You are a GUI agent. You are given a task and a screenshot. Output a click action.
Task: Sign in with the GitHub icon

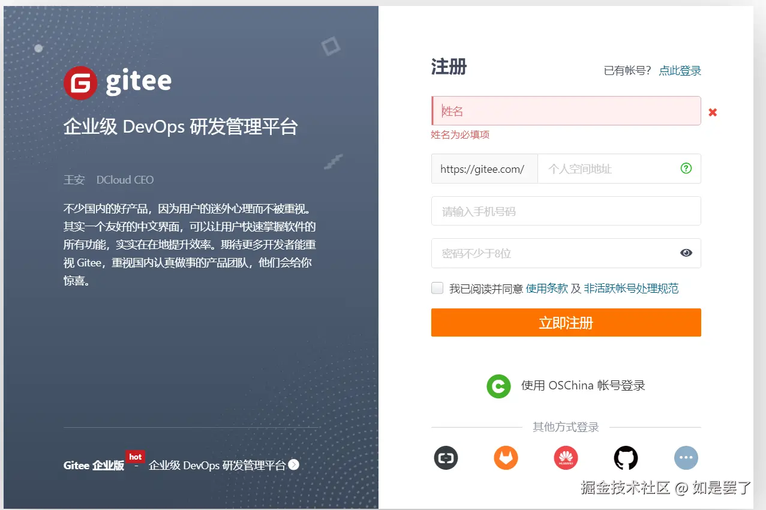click(626, 458)
